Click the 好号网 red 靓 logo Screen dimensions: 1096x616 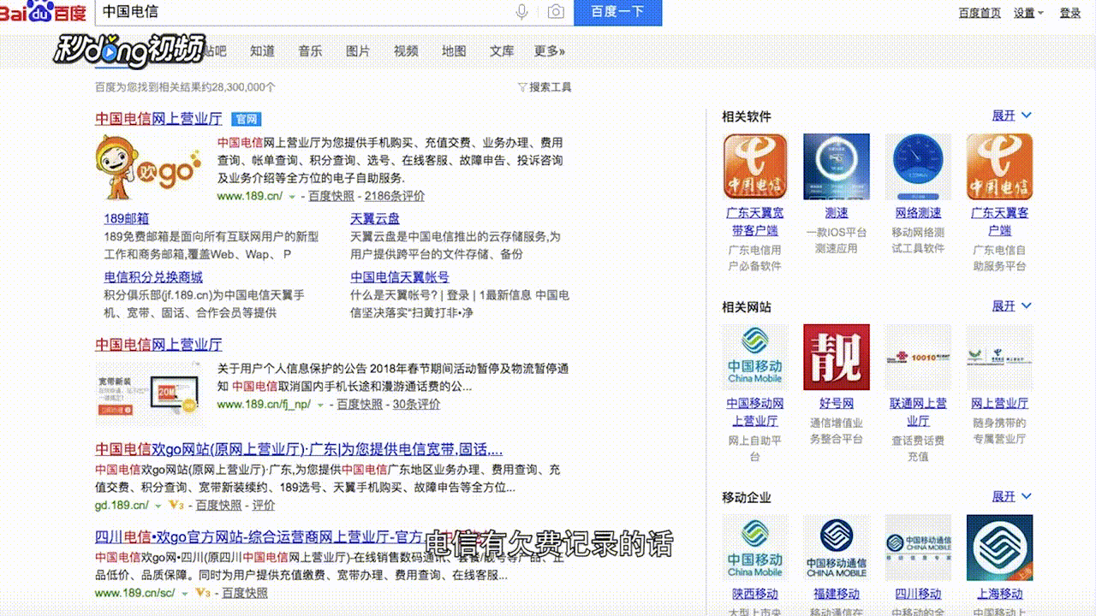coord(837,357)
